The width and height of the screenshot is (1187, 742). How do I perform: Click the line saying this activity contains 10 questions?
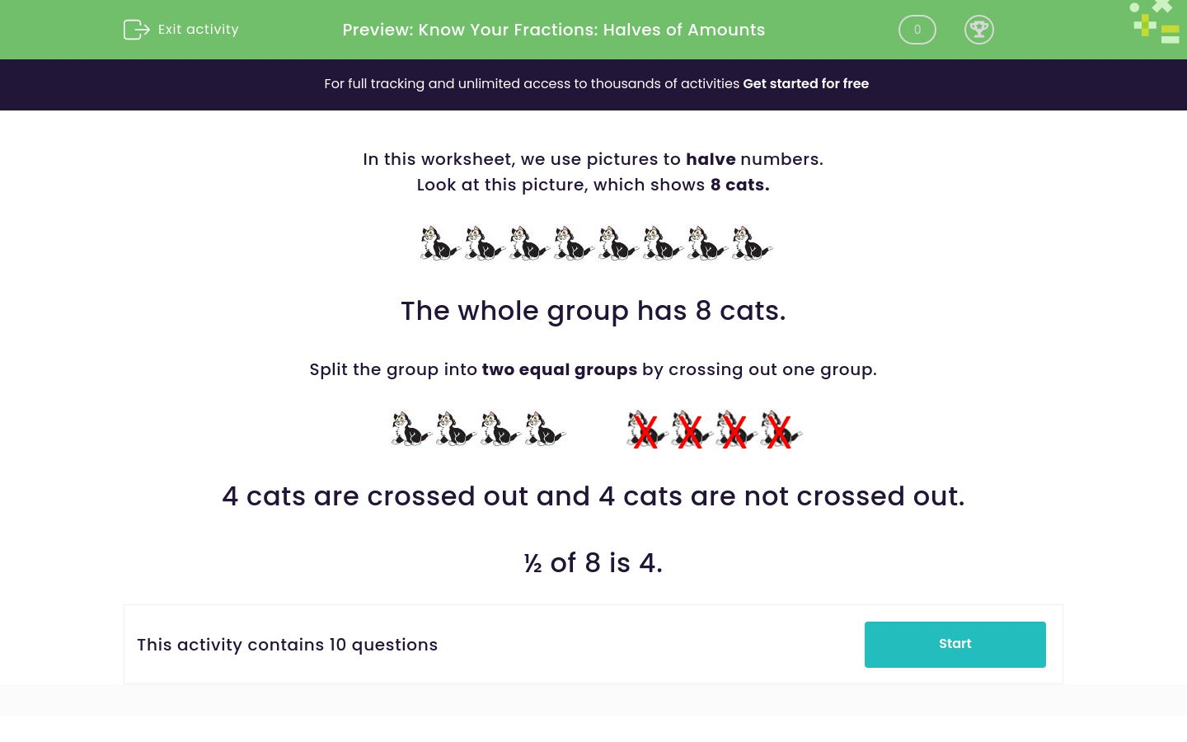tap(287, 645)
